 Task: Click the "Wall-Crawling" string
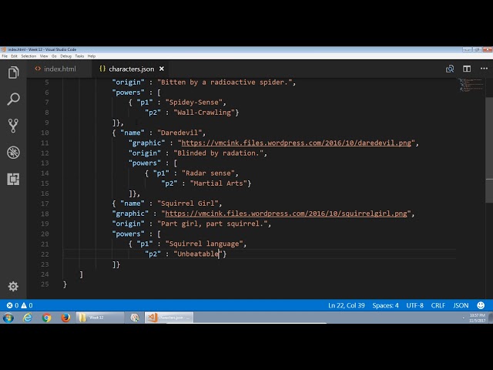204,113
